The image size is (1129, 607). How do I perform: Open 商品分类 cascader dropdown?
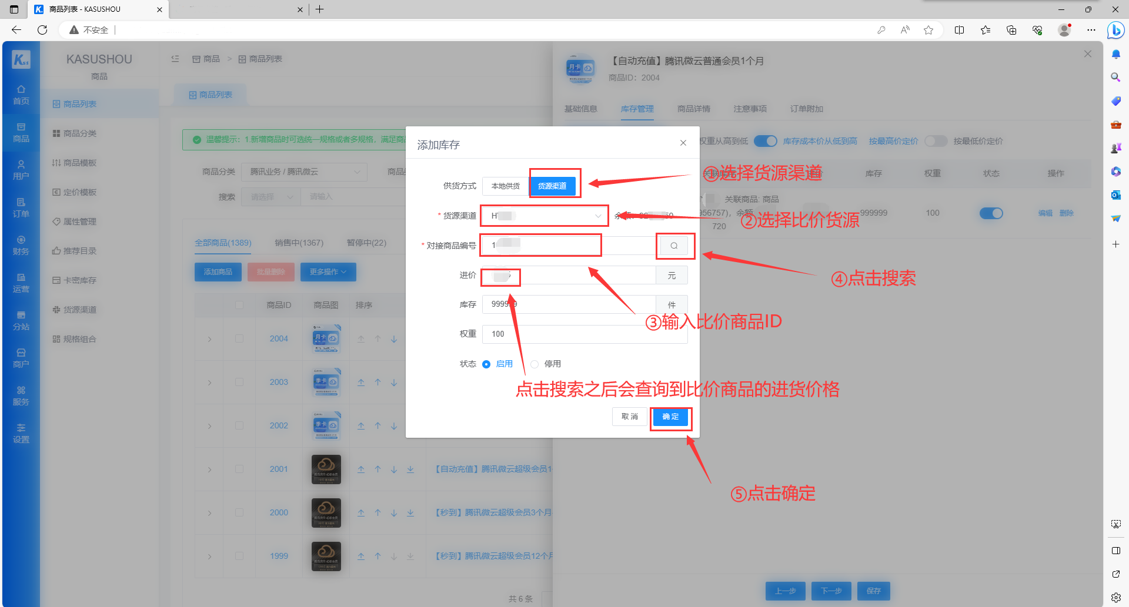tap(305, 172)
